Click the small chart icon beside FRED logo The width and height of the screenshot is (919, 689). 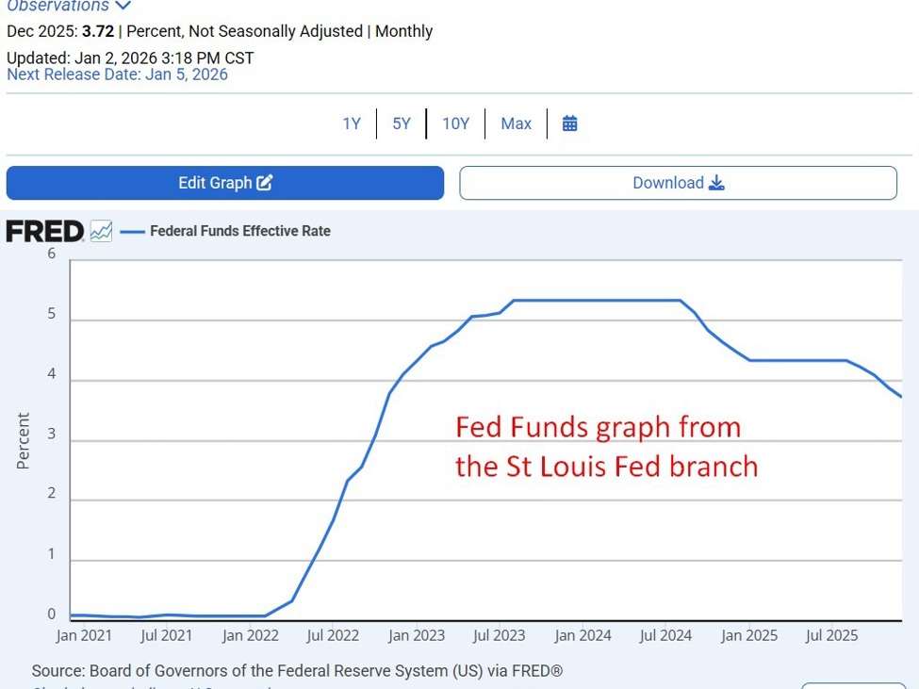(101, 231)
